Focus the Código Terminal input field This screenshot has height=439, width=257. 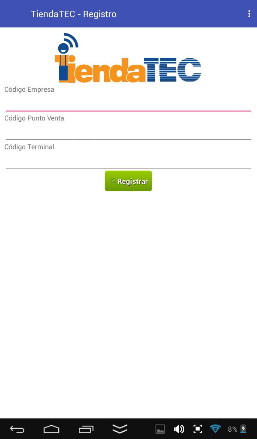coord(128,160)
